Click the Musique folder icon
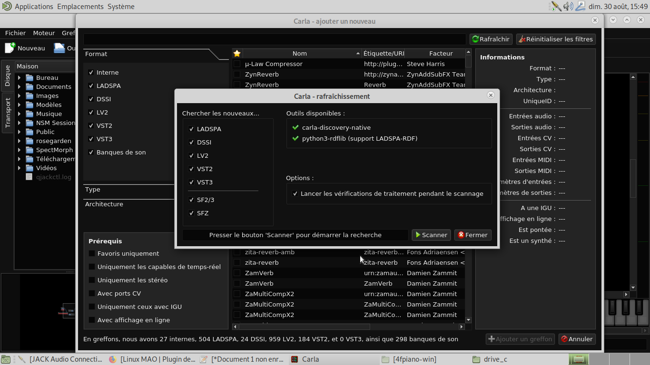This screenshot has width=650, height=365. [x=30, y=114]
